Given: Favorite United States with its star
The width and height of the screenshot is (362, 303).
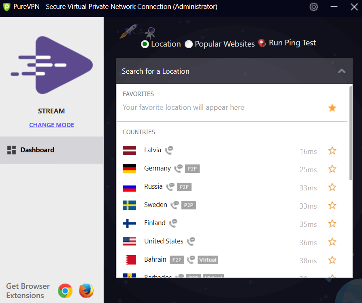Looking at the screenshot, I should click(332, 242).
